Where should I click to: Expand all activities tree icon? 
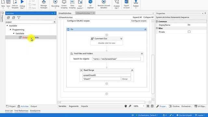(8, 18)
